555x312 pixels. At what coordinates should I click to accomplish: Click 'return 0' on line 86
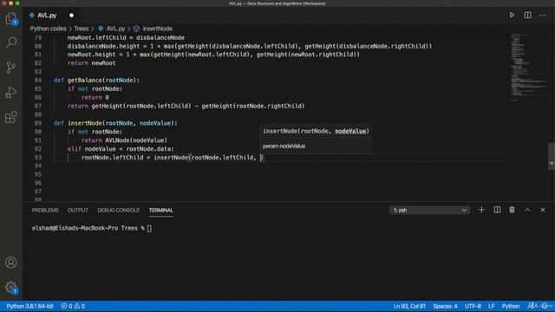(95, 97)
